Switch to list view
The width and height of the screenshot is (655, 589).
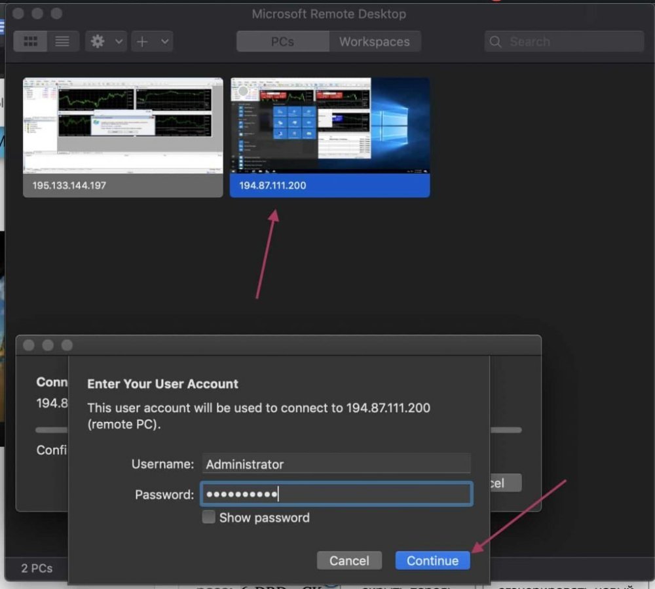pos(62,41)
